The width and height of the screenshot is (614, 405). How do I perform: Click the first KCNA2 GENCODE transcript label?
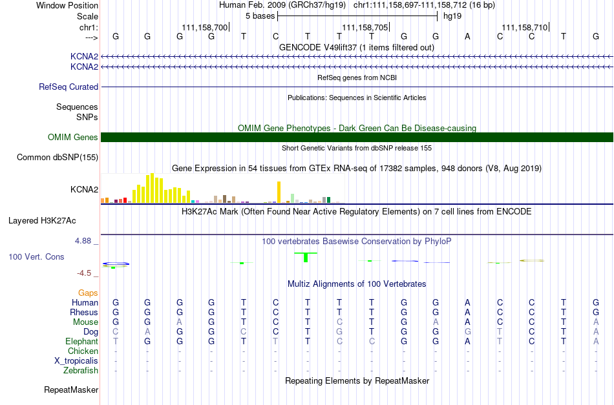click(84, 56)
